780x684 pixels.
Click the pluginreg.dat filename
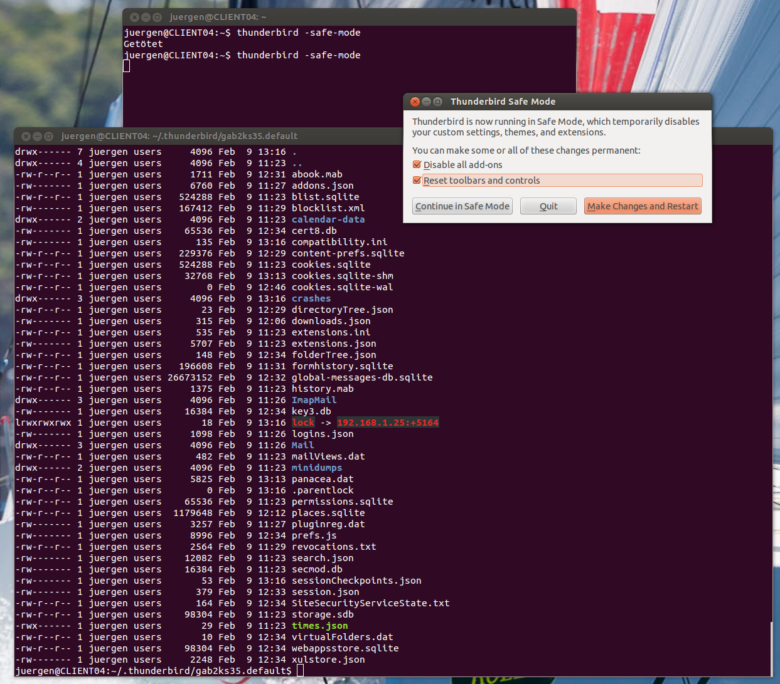[328, 524]
